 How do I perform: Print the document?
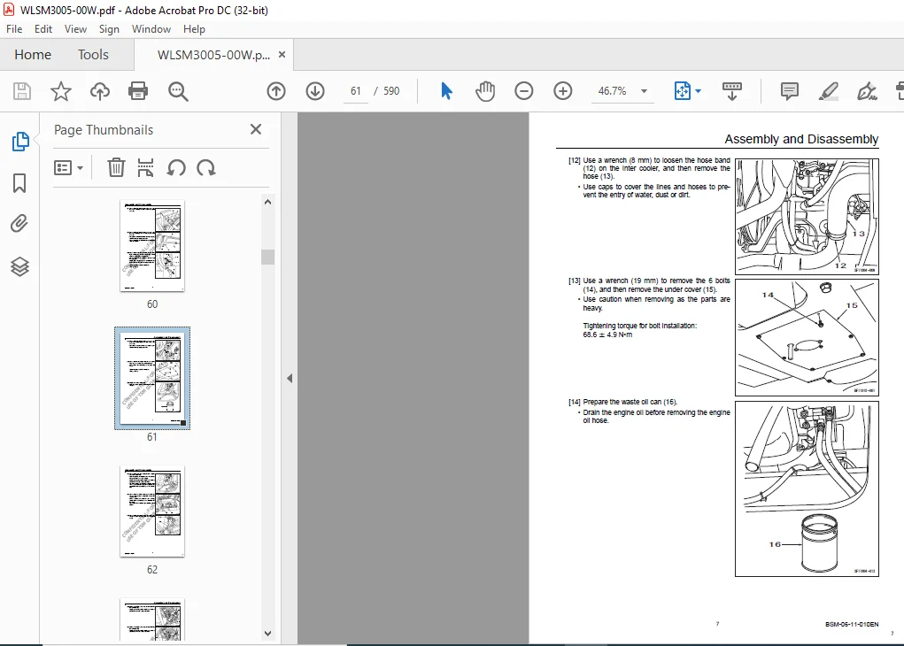point(138,91)
